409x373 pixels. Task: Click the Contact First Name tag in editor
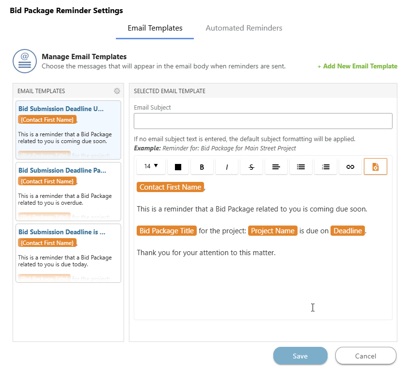(170, 187)
